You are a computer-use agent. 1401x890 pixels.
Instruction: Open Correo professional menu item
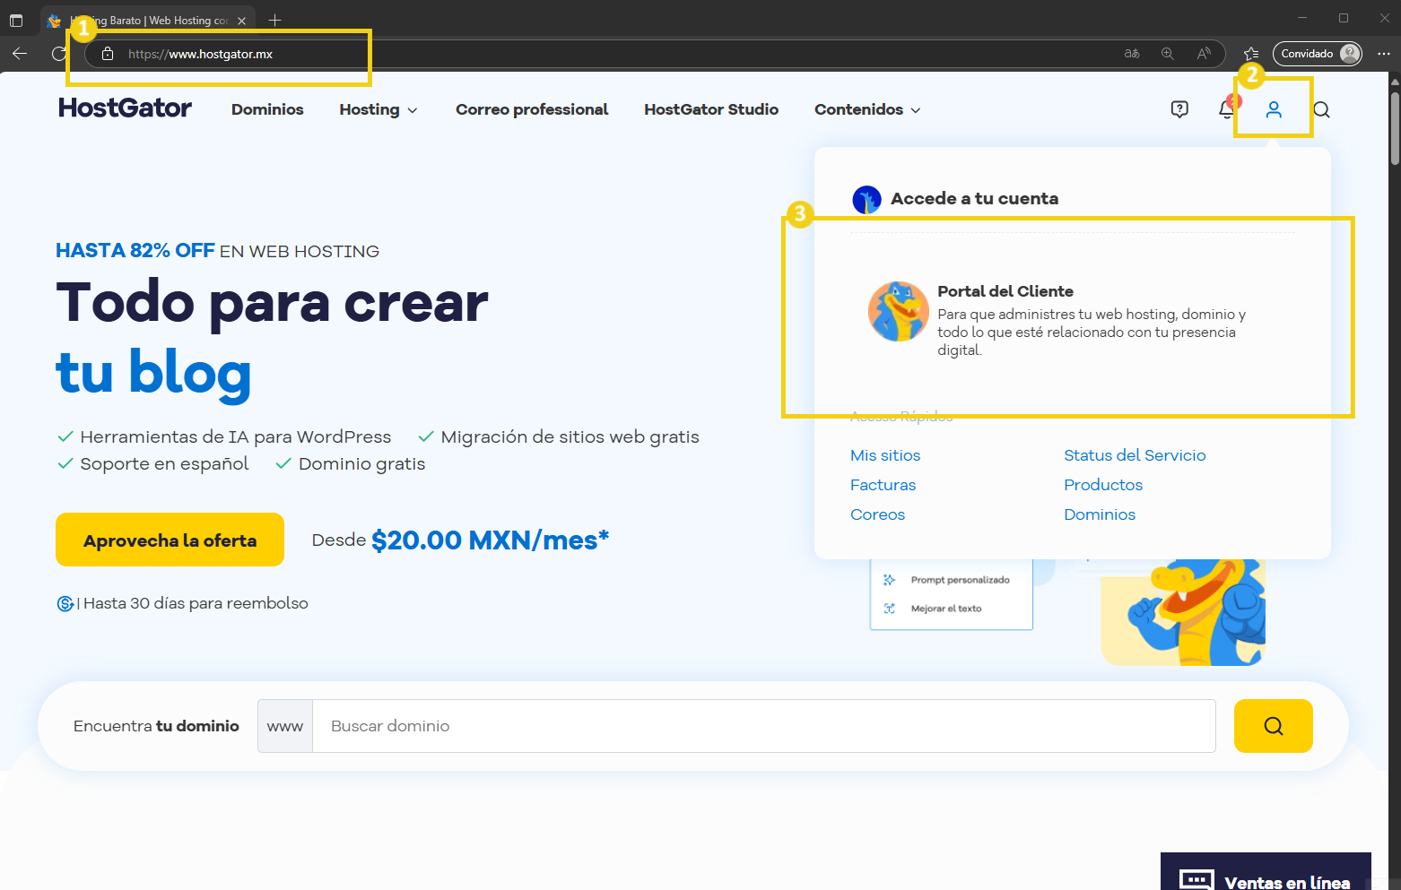click(x=532, y=109)
